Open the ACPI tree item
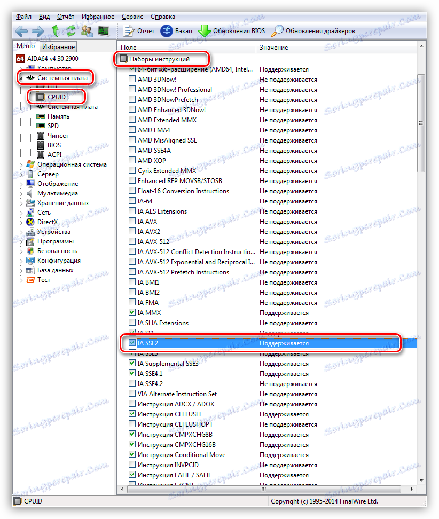This screenshot has width=439, height=519. pos(49,154)
